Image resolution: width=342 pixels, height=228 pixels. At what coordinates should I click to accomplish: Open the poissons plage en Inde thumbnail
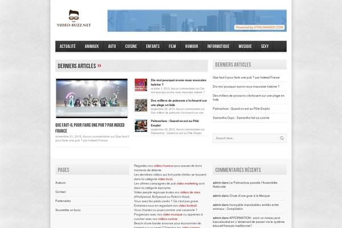[x=141, y=105]
